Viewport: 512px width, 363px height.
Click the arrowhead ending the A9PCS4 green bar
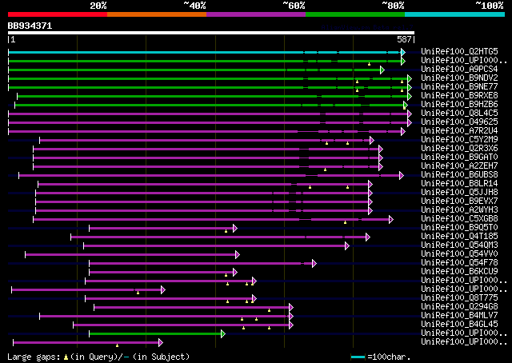(382, 70)
